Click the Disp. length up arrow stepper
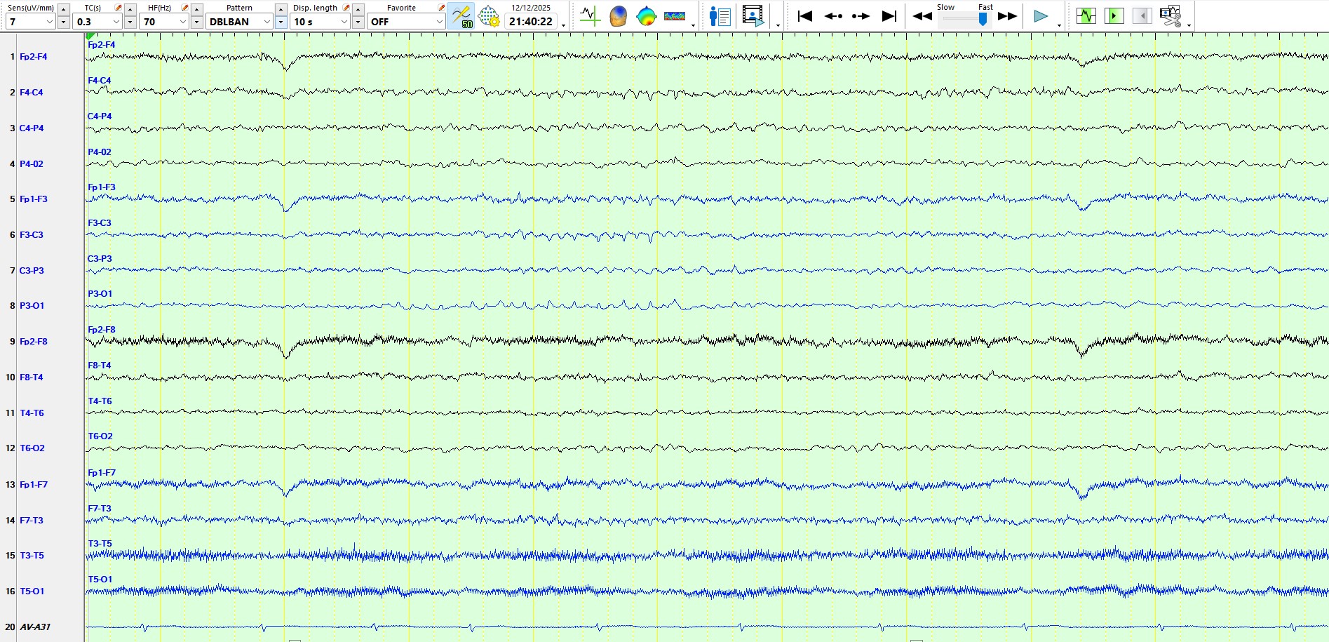The image size is (1329, 642). tap(358, 9)
